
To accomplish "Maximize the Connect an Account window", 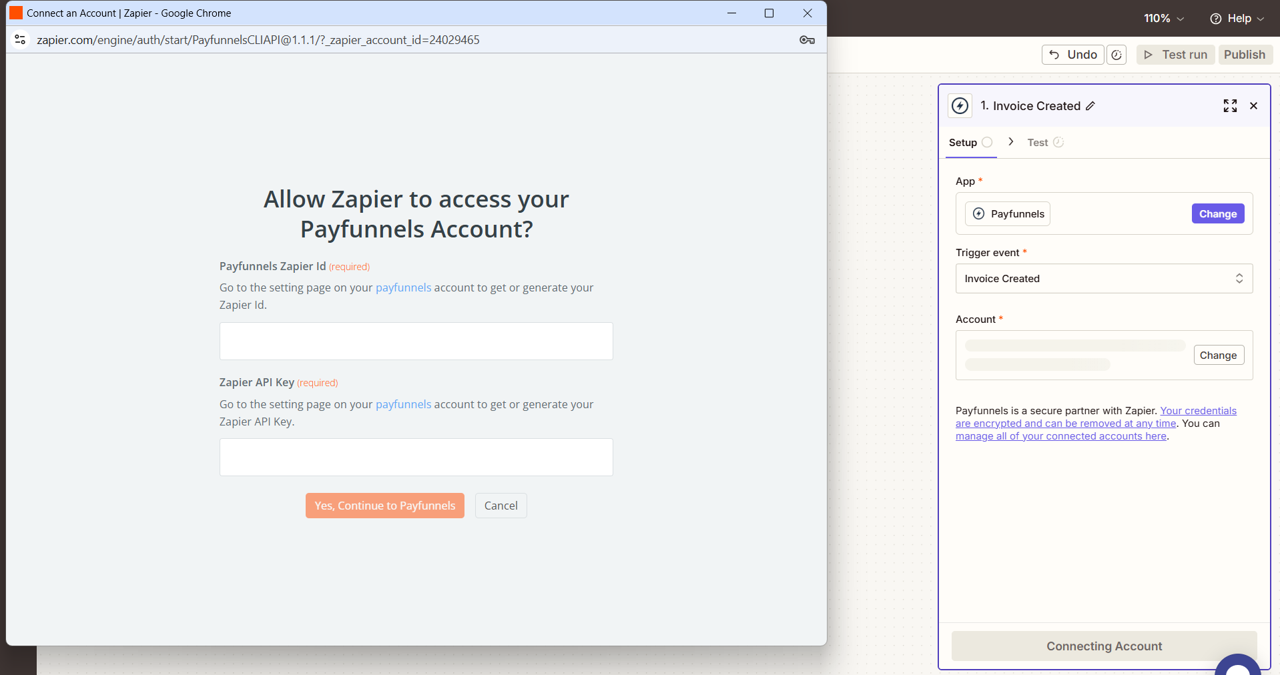I will pos(769,13).
